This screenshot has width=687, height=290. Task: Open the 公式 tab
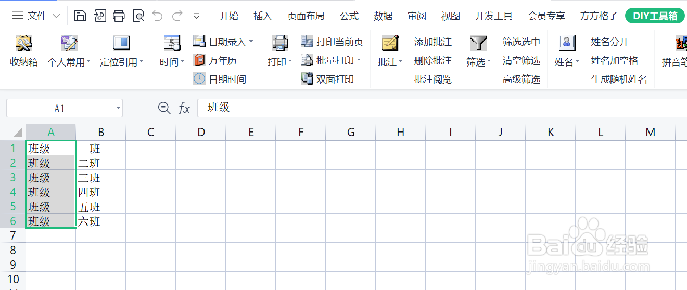[x=349, y=16]
